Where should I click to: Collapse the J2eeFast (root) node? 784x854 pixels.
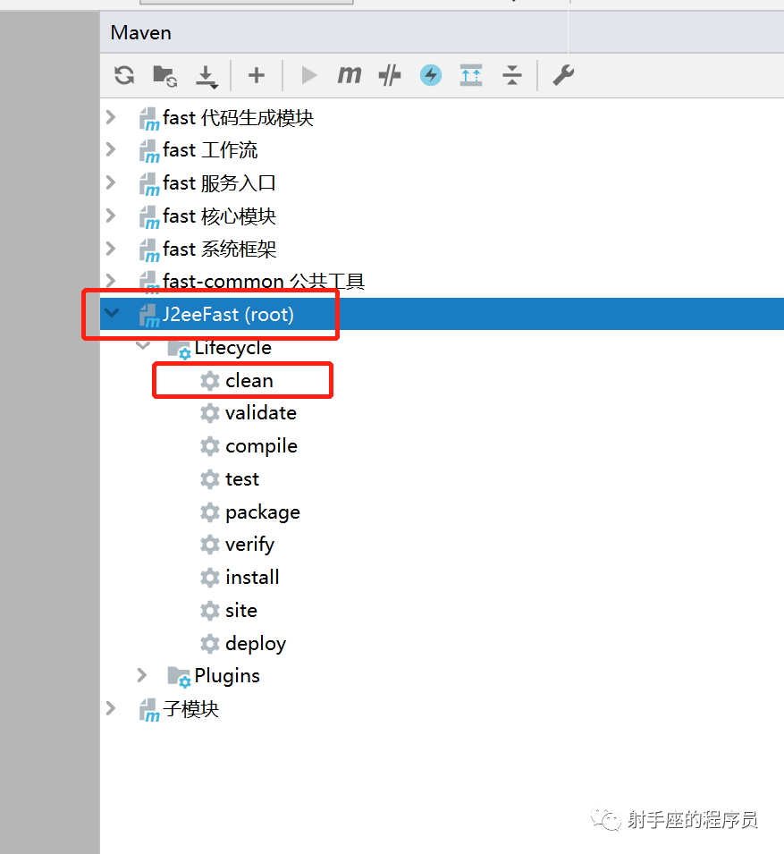pyautogui.click(x=112, y=313)
